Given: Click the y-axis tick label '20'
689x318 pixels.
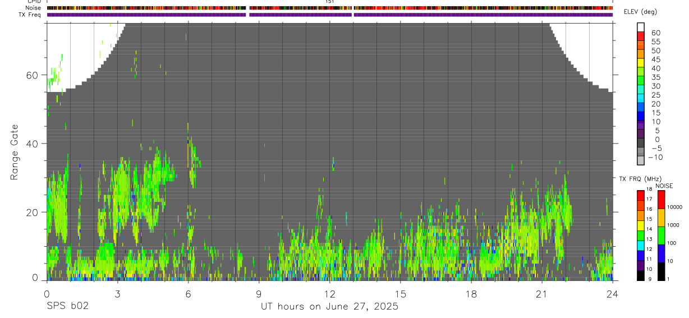Looking at the screenshot, I should [x=32, y=212].
